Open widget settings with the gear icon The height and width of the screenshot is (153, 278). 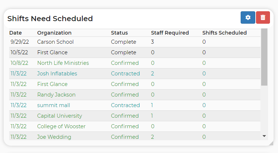(x=248, y=17)
